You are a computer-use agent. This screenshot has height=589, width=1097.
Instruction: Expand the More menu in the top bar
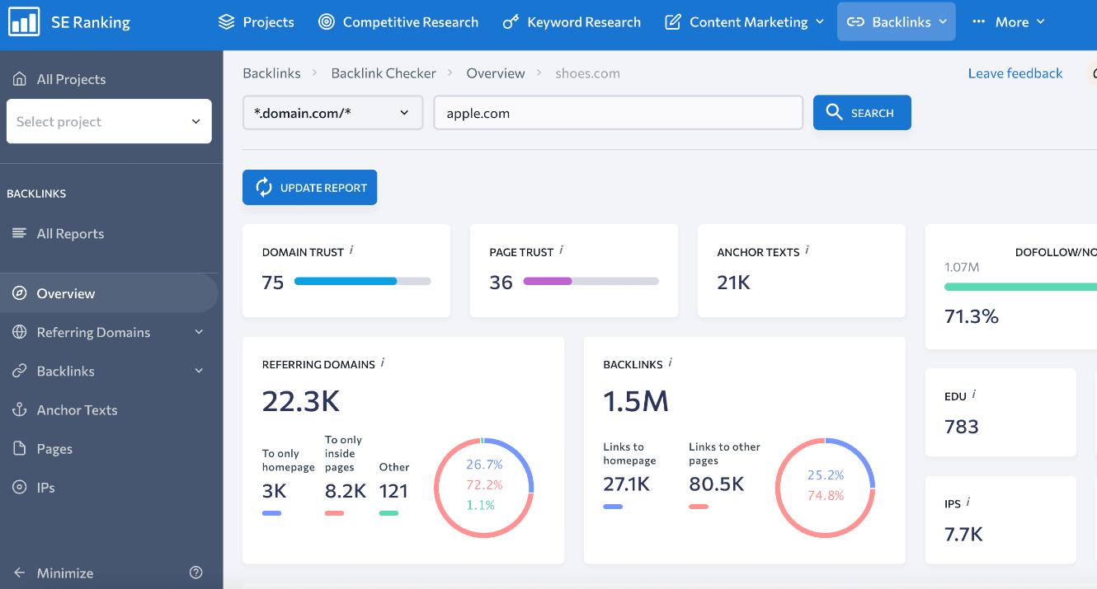(x=1008, y=22)
